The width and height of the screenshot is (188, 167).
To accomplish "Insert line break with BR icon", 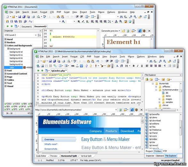I will [x=73, y=66].
